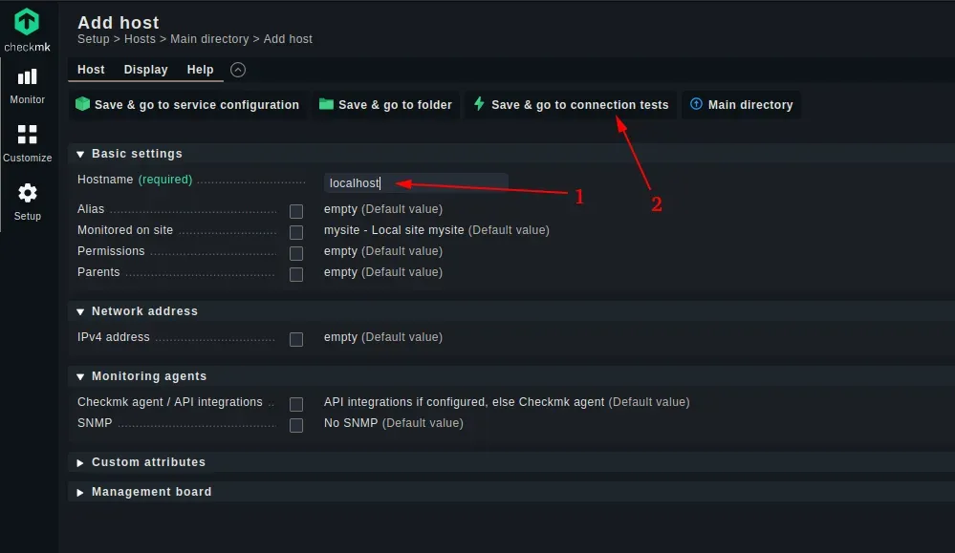Click the Hostname input field

pyautogui.click(x=416, y=182)
